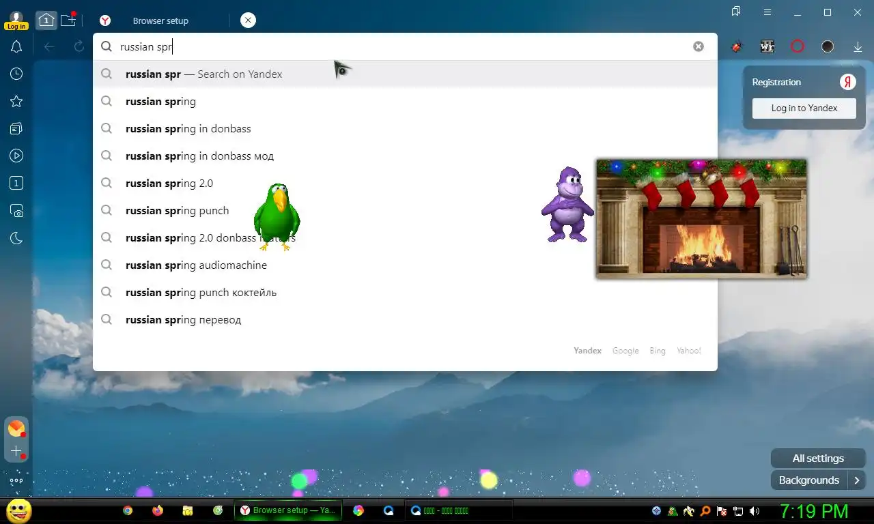Switch search engine to Yandex
The image size is (874, 524).
tap(587, 351)
